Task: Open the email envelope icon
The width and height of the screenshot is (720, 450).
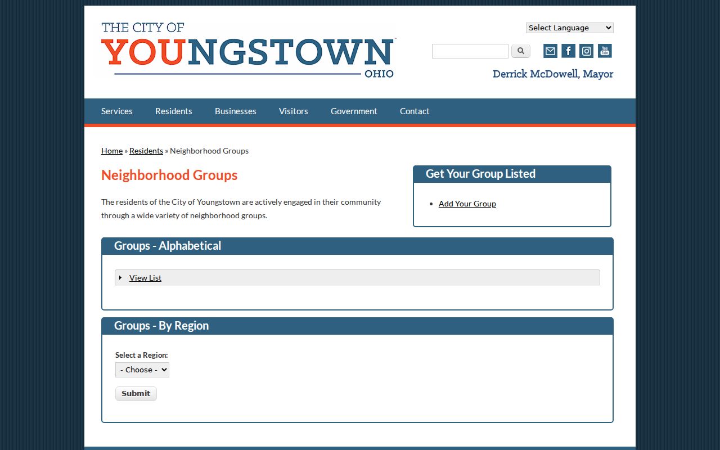Action: tap(550, 51)
